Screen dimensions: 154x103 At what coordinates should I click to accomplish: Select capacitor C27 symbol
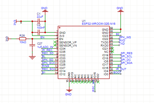(32, 45)
